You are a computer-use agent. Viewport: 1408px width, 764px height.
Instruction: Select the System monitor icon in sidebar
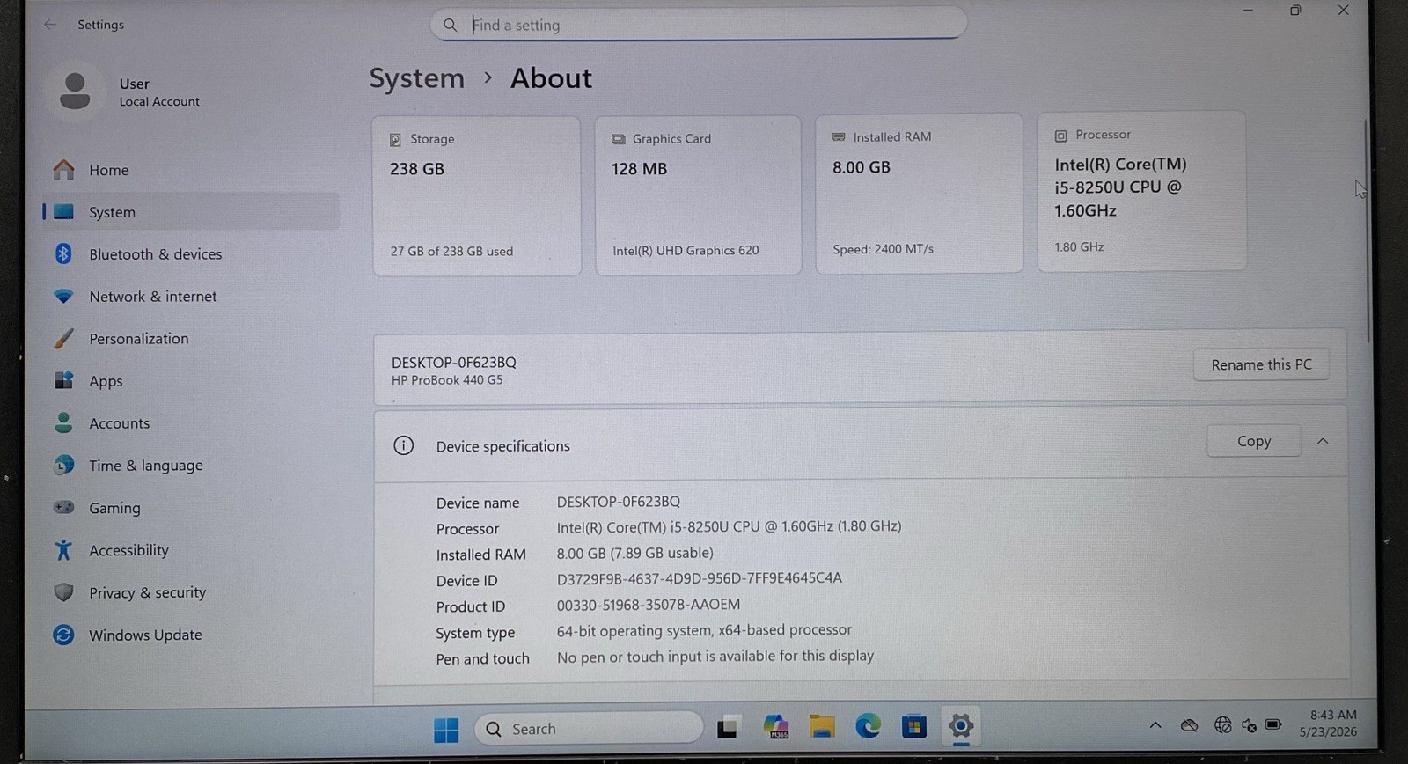[x=63, y=212]
